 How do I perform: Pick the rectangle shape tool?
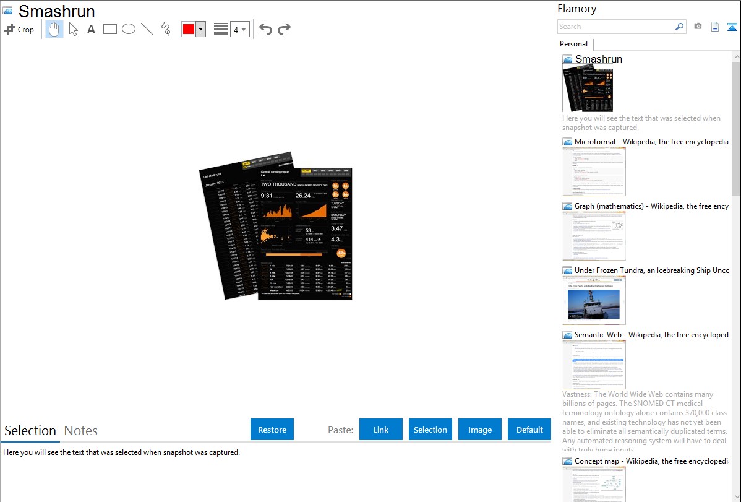[109, 29]
